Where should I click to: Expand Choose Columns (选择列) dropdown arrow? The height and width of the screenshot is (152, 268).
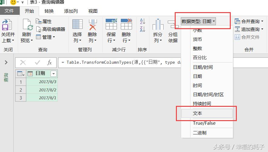80,41
